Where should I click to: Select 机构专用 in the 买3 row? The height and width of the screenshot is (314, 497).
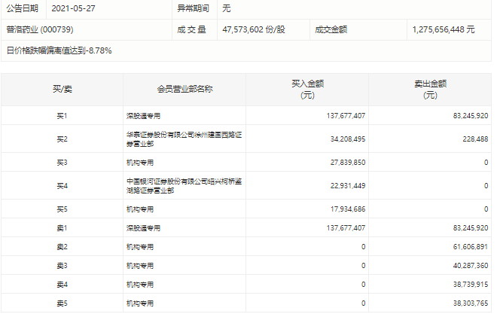coord(140,162)
